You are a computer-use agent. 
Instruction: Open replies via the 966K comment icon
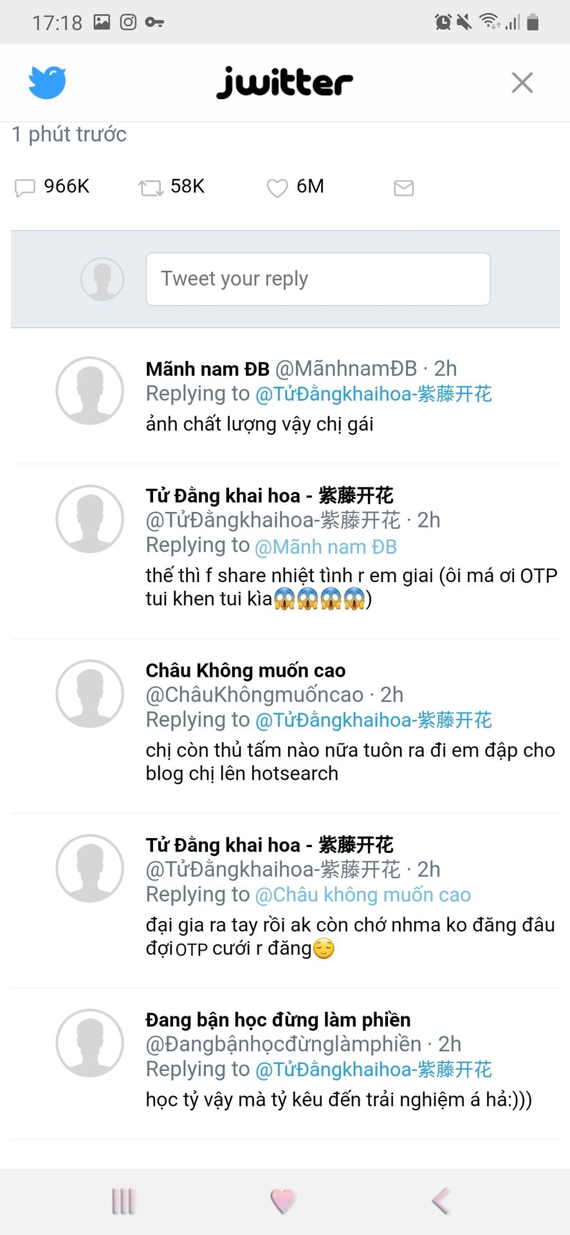pyautogui.click(x=25, y=188)
